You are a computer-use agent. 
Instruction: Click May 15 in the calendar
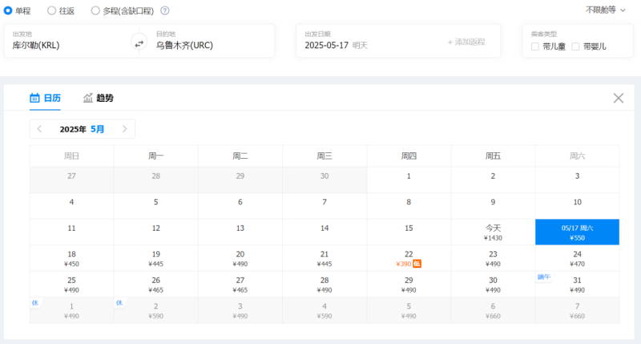pyautogui.click(x=409, y=233)
